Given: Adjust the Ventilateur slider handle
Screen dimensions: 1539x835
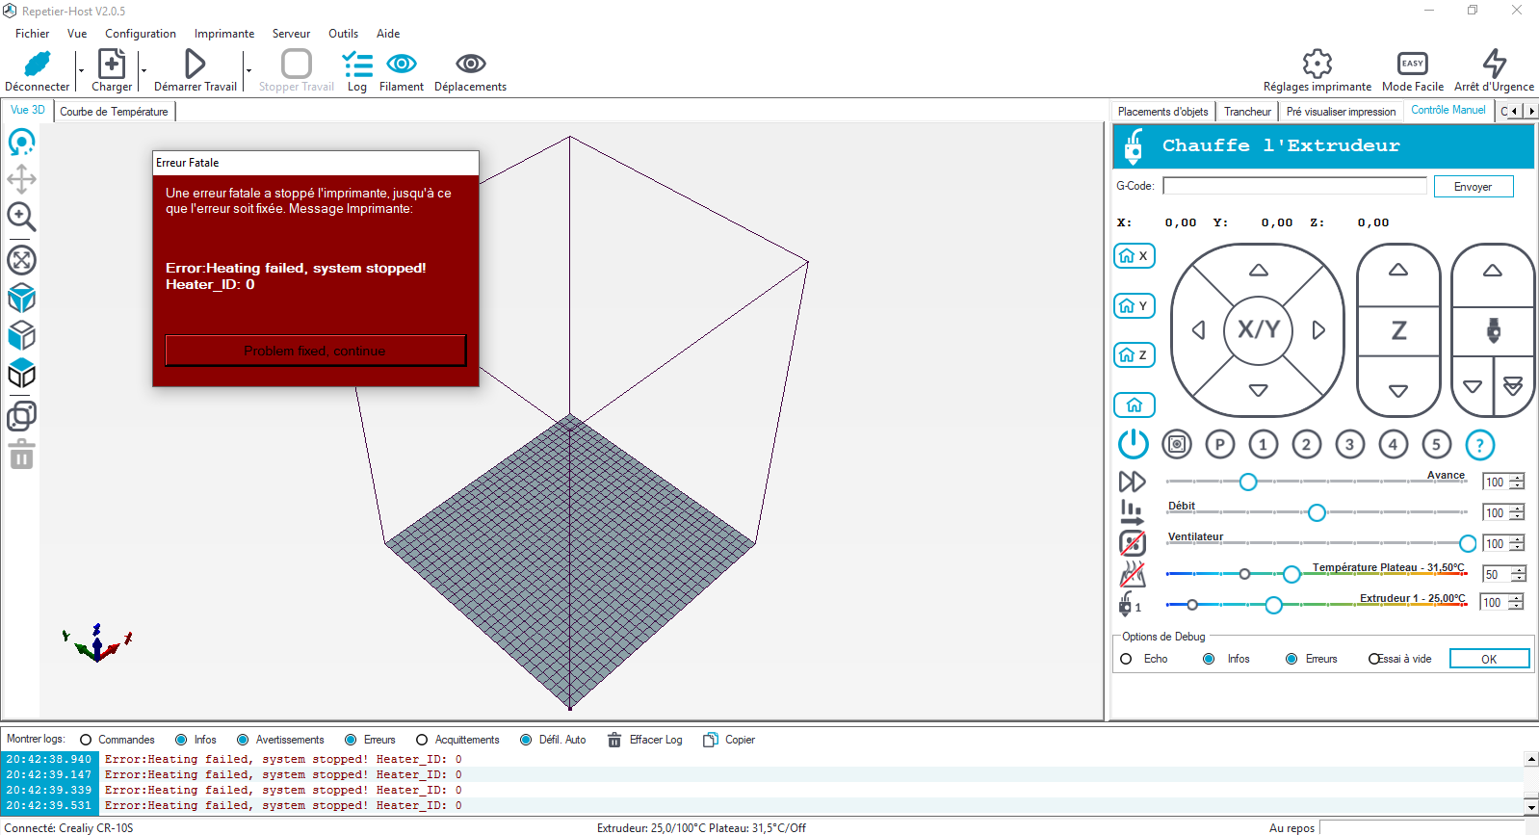Looking at the screenshot, I should coord(1467,543).
